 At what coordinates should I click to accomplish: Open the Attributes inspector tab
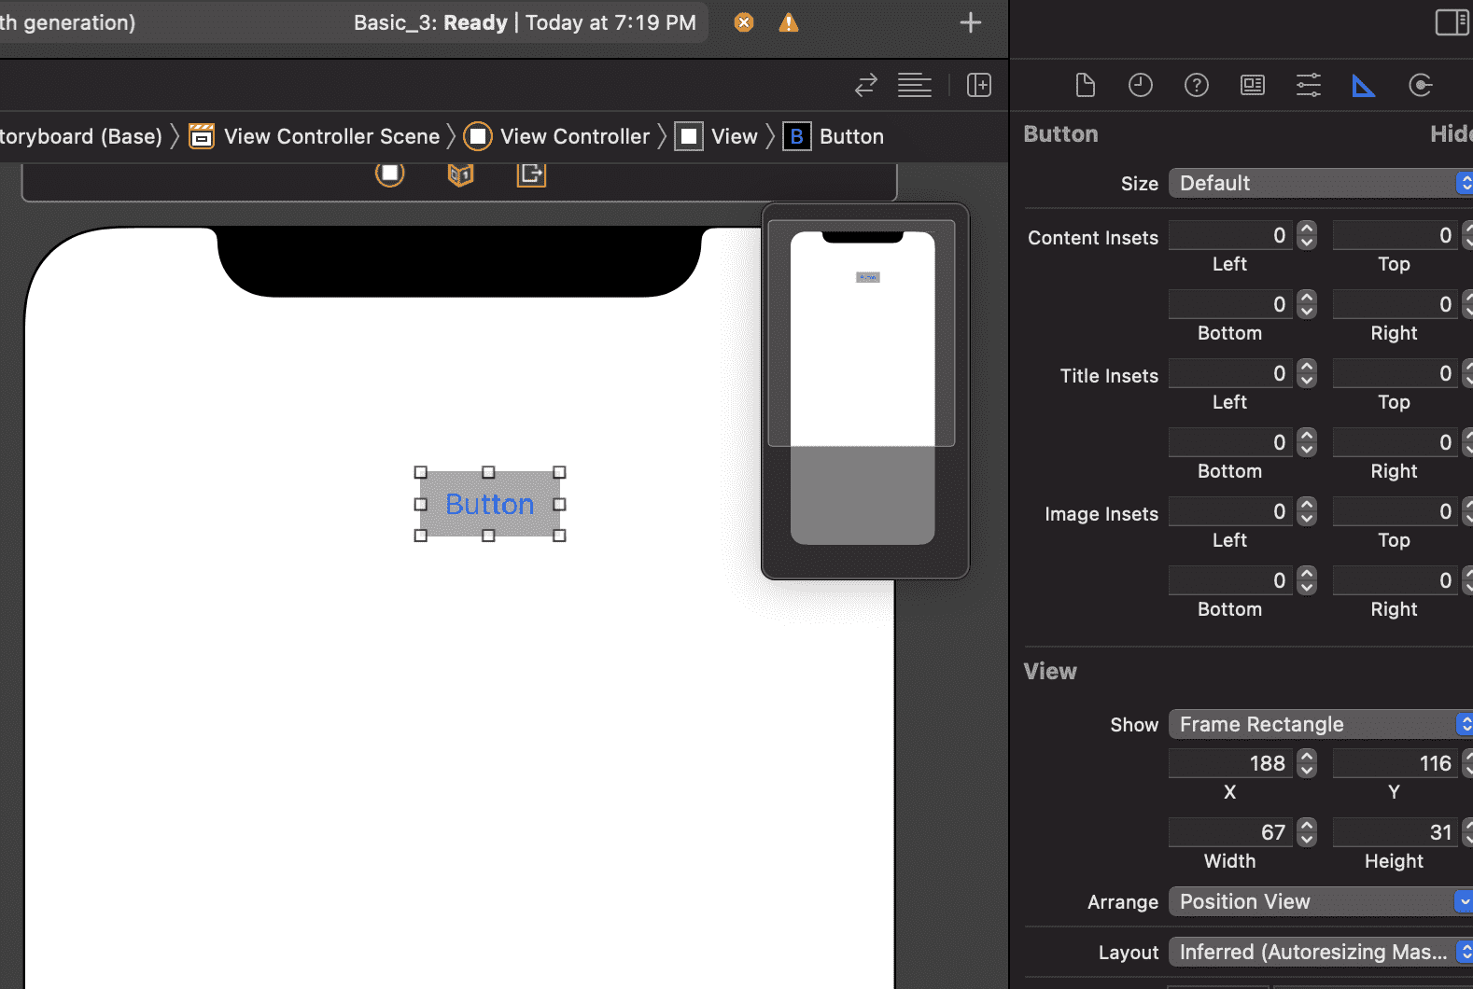click(1308, 86)
